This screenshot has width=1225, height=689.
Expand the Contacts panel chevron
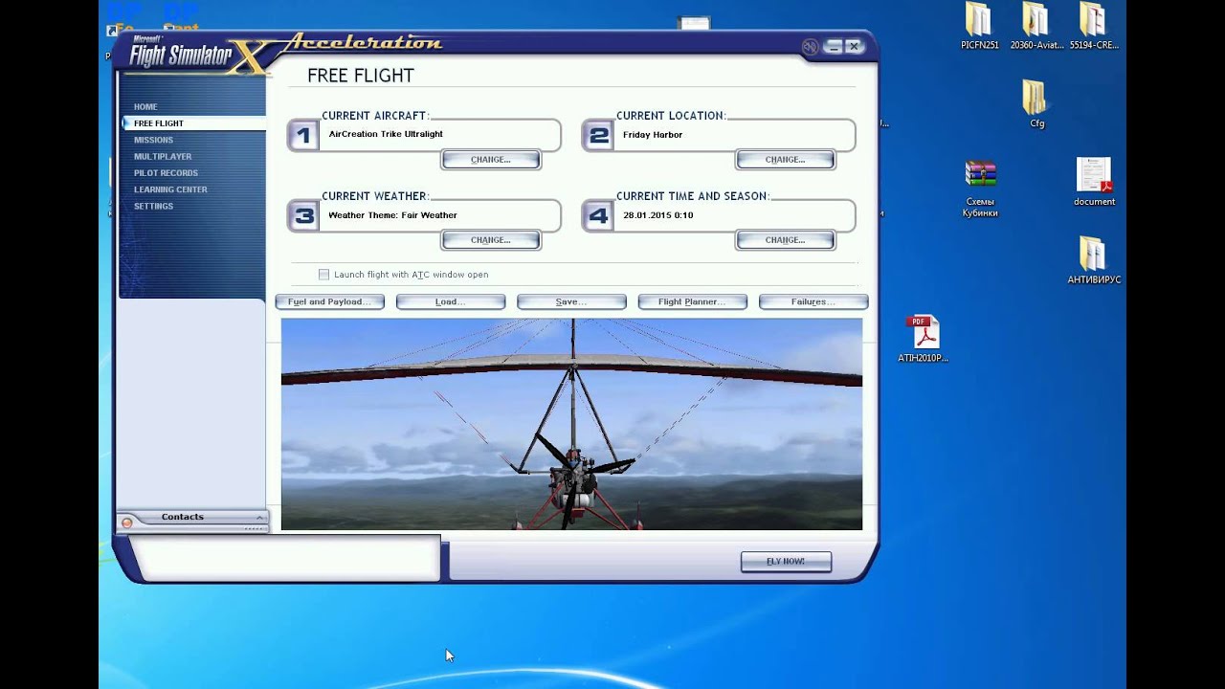(x=259, y=517)
